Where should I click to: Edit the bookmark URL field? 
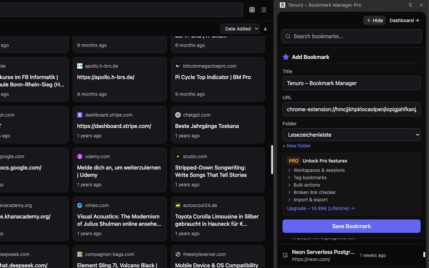[x=351, y=109]
